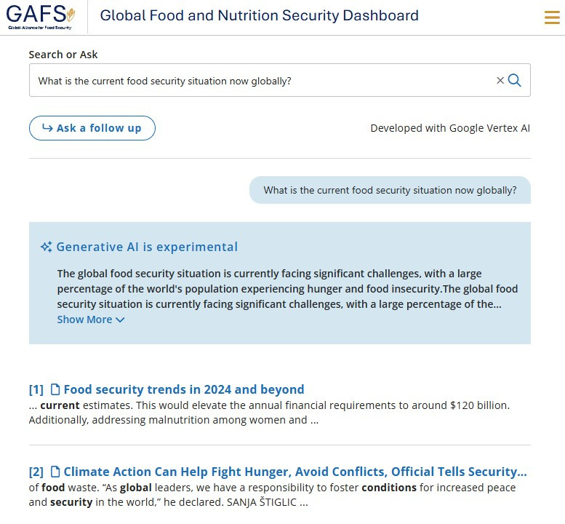This screenshot has width=565, height=524.
Task: Click the Generative AI is experimental heading
Action: click(x=147, y=247)
